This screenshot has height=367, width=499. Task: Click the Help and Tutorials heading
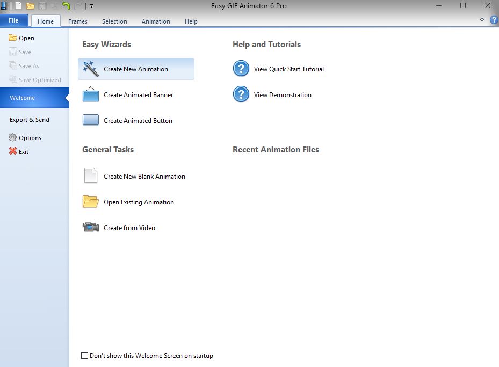pyautogui.click(x=266, y=45)
